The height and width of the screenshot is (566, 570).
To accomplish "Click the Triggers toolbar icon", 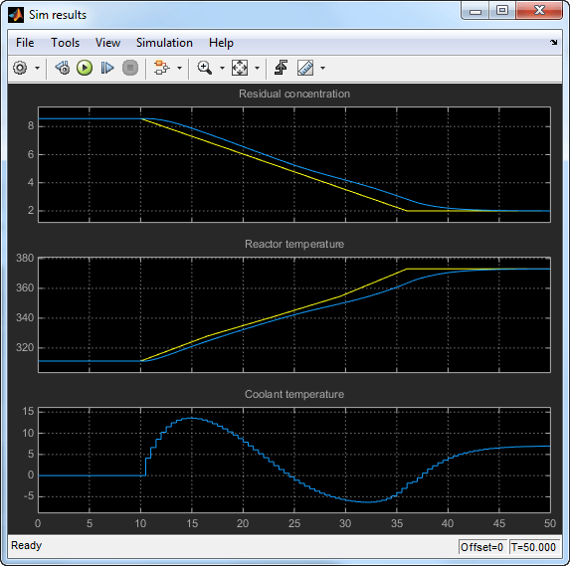I will point(281,68).
